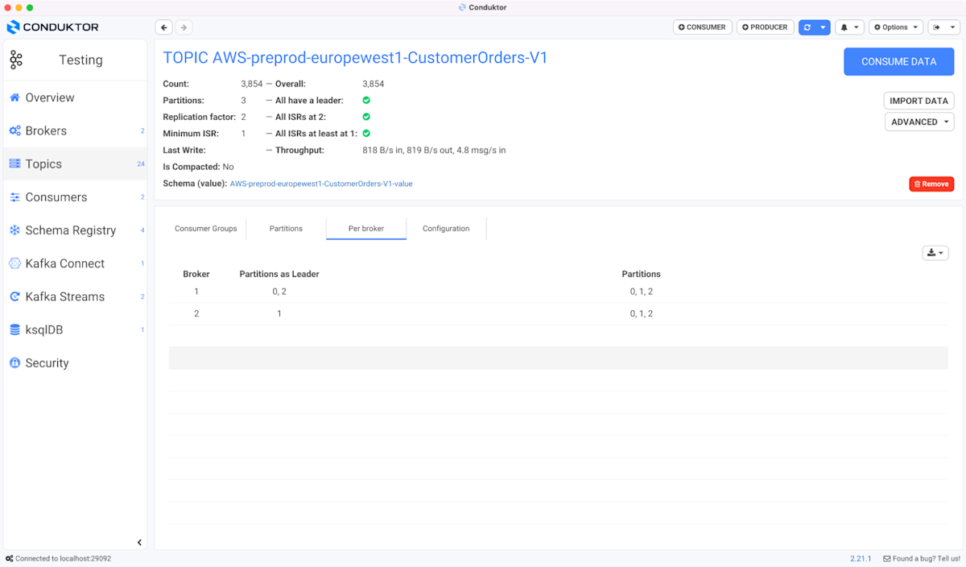Click the Topics list icon

pos(14,163)
